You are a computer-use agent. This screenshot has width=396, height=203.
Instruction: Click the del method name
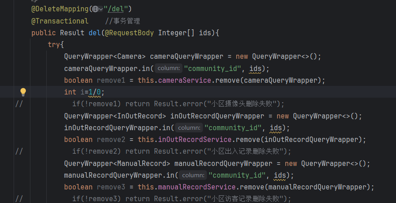95,33
